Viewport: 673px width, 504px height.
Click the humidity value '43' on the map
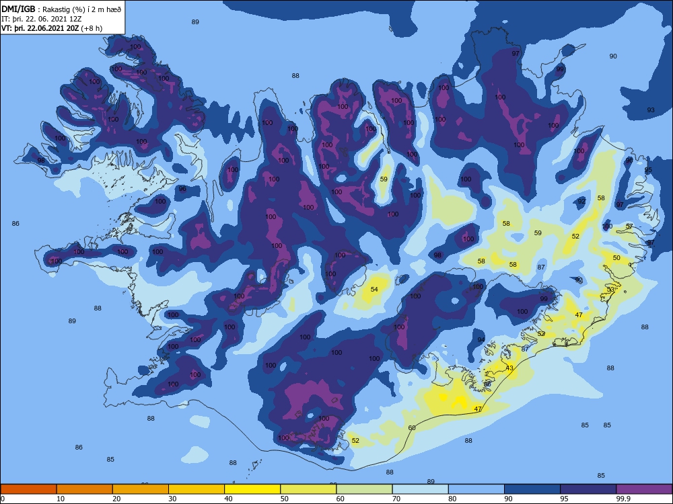[509, 368]
